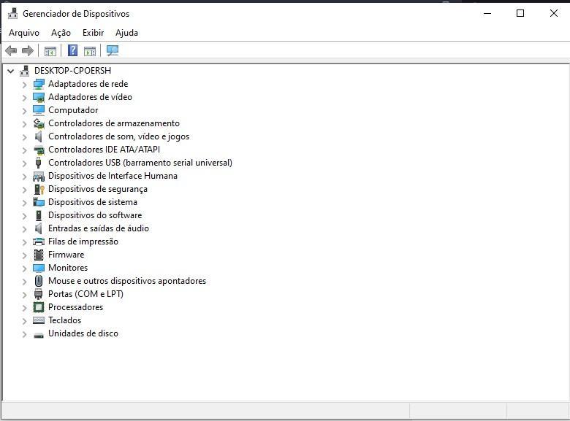The image size is (570, 421).
Task: Expand Monitores tree node
Action: pyautogui.click(x=24, y=269)
